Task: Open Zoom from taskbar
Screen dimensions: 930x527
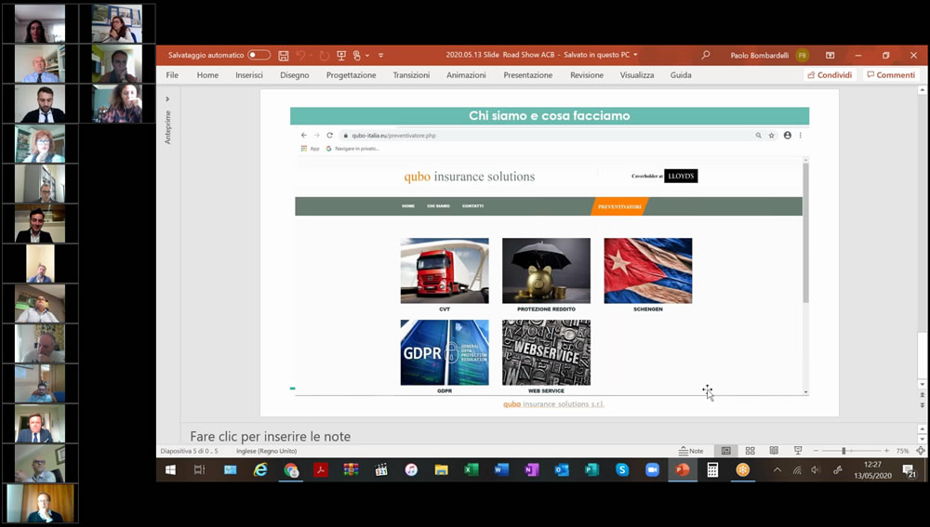Action: (x=653, y=470)
